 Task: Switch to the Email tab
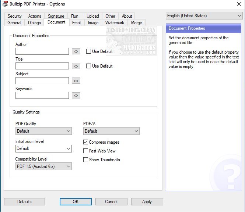pos(77,23)
